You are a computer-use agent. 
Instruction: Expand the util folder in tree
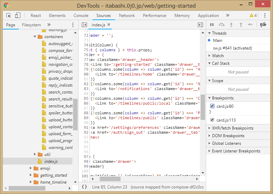(35, 154)
